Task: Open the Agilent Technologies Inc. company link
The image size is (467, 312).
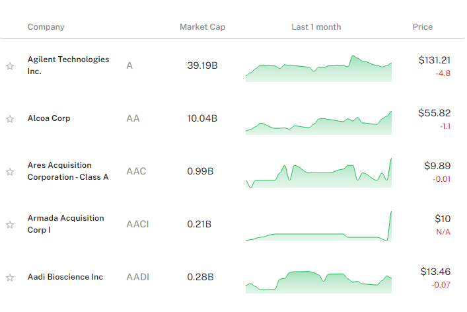Action: pos(68,65)
